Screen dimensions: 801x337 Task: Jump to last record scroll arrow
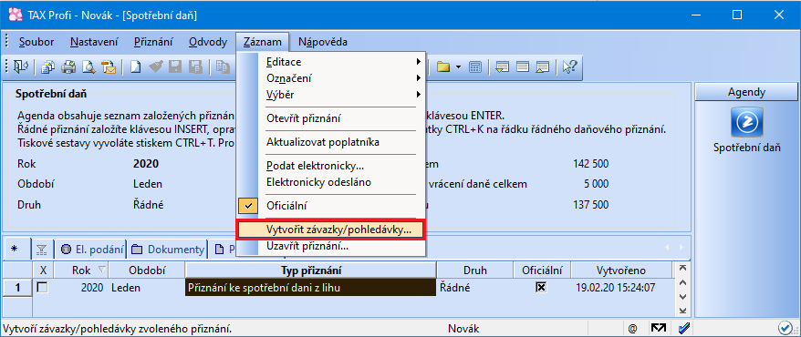[x=683, y=310]
